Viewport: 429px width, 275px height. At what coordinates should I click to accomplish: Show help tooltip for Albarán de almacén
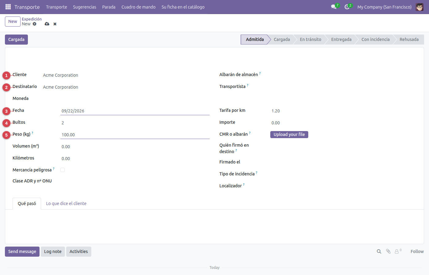point(260,73)
